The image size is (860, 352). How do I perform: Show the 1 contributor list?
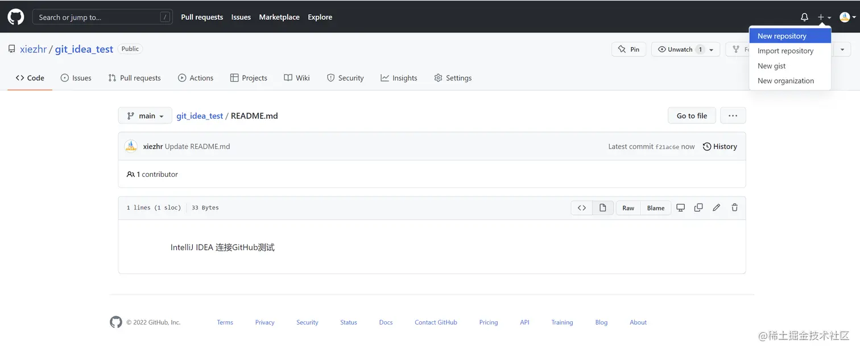coord(152,174)
